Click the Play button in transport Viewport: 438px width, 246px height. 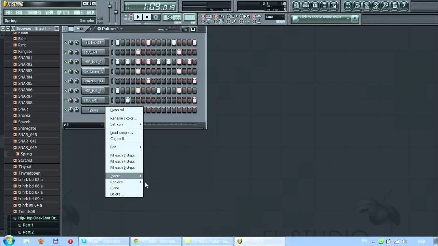tap(138, 17)
